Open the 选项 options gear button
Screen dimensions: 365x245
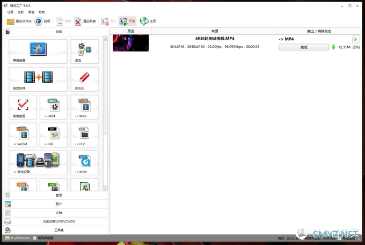point(42,21)
